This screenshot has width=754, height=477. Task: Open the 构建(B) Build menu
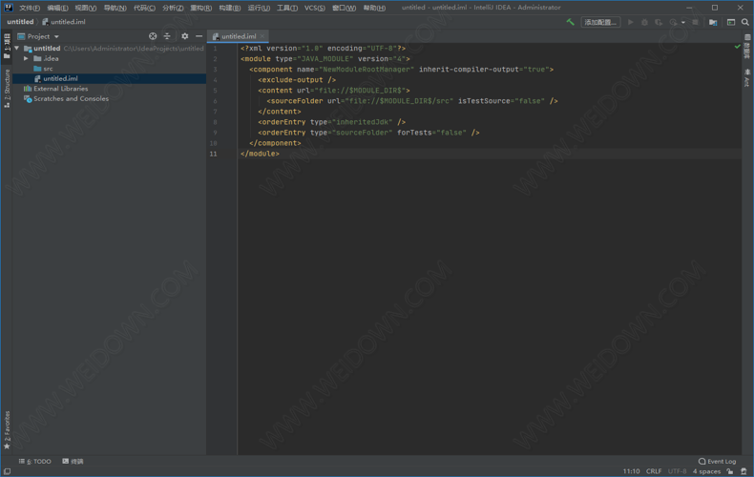(229, 8)
